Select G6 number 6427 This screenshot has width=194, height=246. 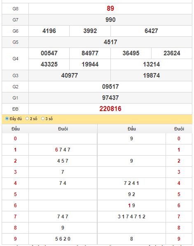[151, 31]
